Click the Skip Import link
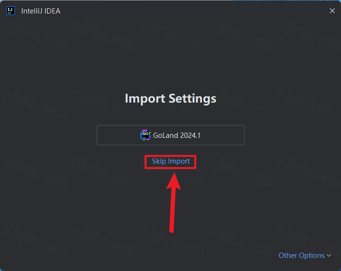Image resolution: width=341 pixels, height=271 pixels. [x=170, y=161]
